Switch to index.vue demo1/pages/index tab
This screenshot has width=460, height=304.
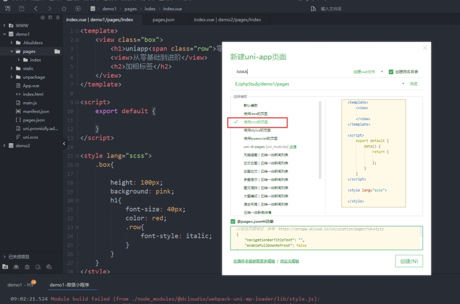[99, 20]
